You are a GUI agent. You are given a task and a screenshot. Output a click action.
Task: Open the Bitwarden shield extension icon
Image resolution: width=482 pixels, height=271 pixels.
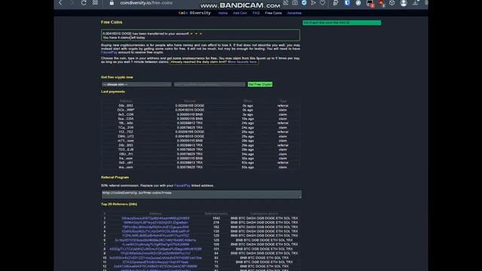347,3
